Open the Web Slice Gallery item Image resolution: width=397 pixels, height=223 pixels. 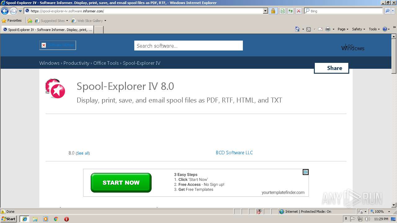[x=89, y=21]
